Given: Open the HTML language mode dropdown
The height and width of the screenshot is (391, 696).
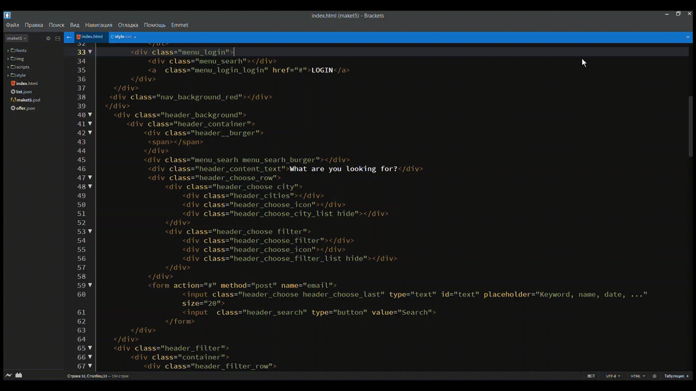Looking at the screenshot, I should click(x=638, y=376).
